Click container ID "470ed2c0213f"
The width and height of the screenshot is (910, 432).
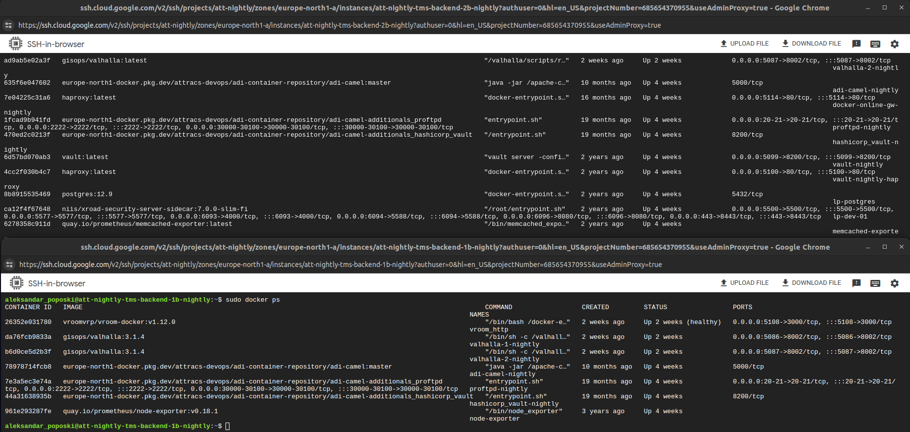pyautogui.click(x=27, y=135)
